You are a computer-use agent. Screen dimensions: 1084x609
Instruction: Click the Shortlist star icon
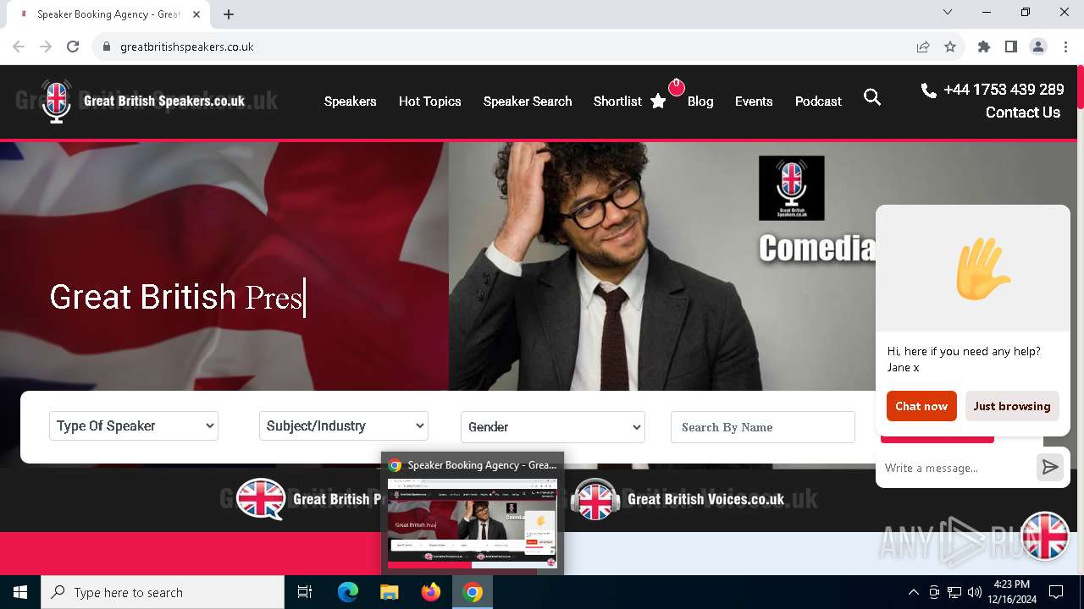coord(658,101)
